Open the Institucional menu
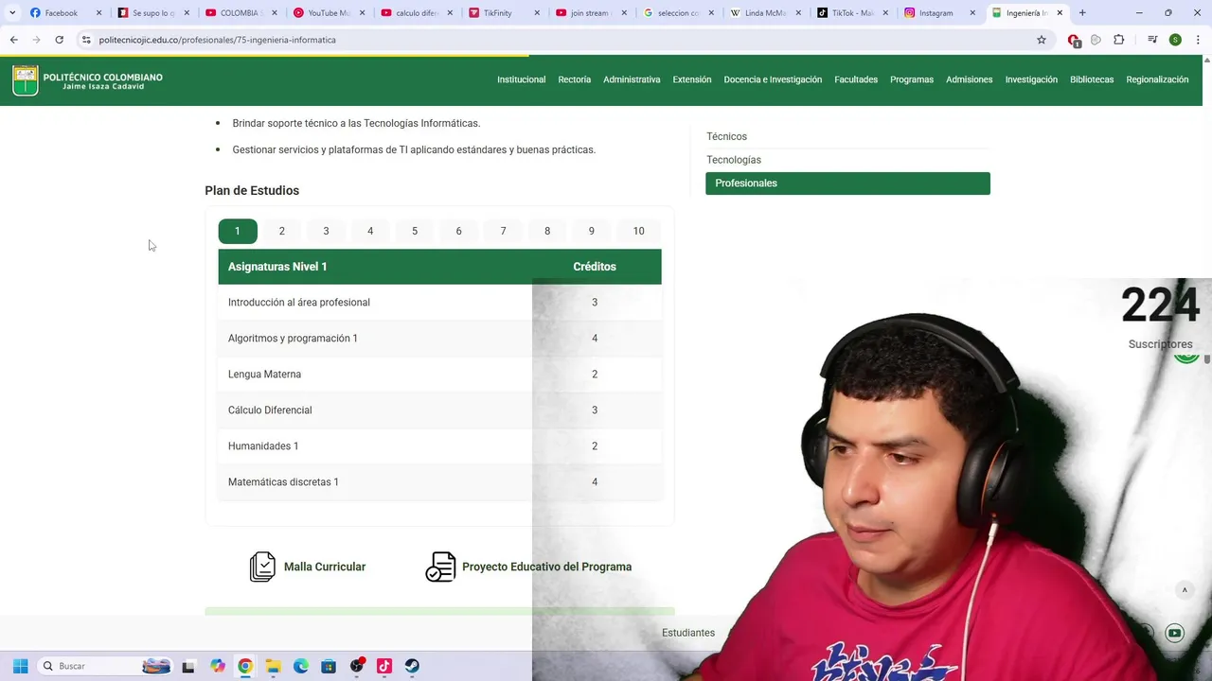The image size is (1212, 681). tap(522, 79)
